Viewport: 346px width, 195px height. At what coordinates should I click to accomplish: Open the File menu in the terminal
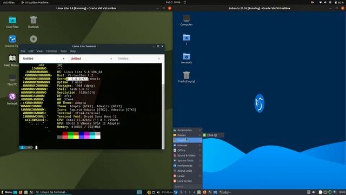(23, 51)
